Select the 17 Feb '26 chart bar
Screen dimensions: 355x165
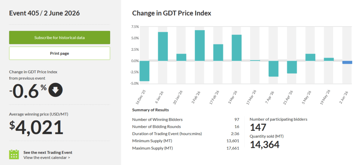pyautogui.click(x=218, y=52)
